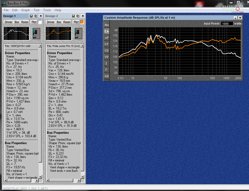Save Design 2 with the floppy icon
The image size is (249, 191).
pos(73,16)
